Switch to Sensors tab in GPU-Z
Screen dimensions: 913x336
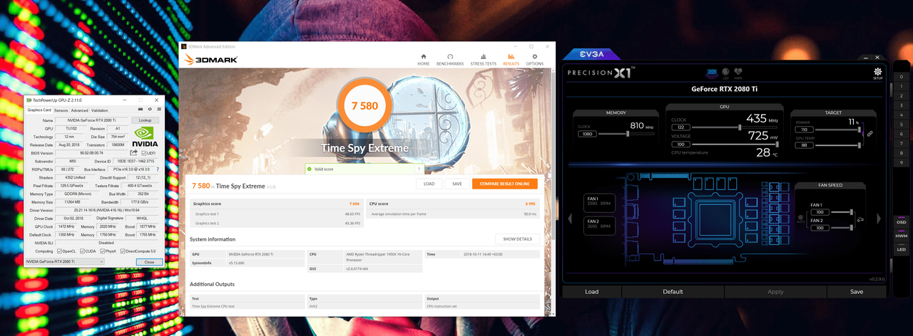pos(61,110)
